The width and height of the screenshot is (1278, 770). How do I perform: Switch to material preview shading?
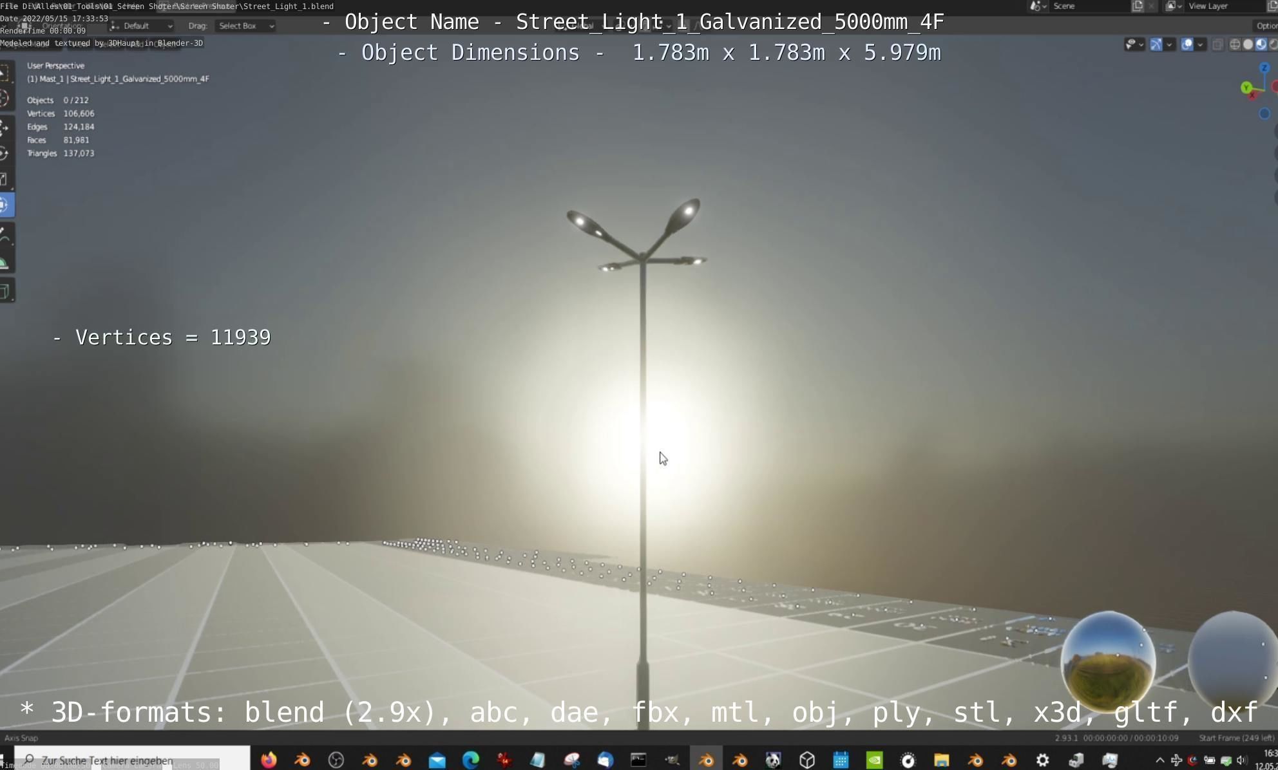[x=1261, y=44]
